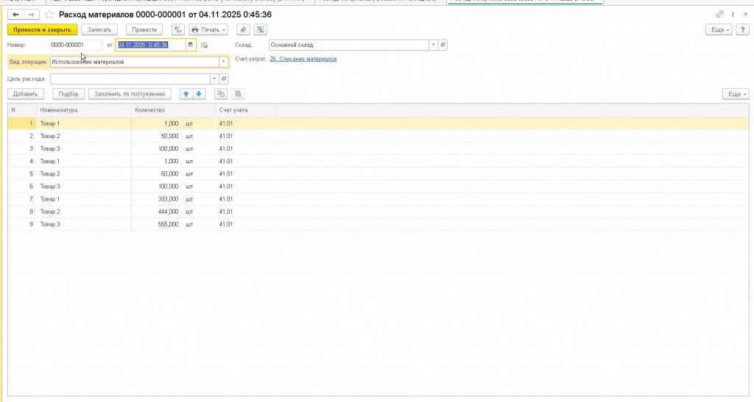Viewport: 754px width, 402px height.
Task: Click Добавить to add a row
Action: 26,94
